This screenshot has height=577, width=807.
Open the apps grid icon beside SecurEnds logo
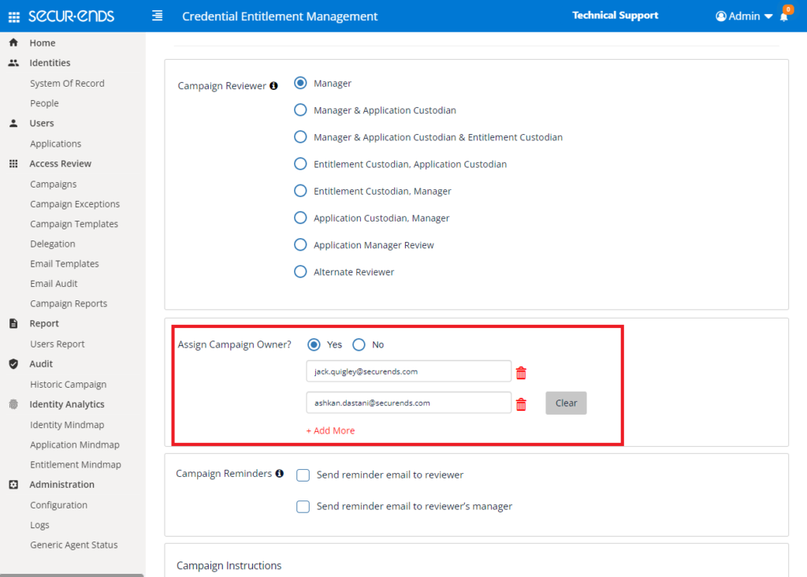tap(14, 17)
